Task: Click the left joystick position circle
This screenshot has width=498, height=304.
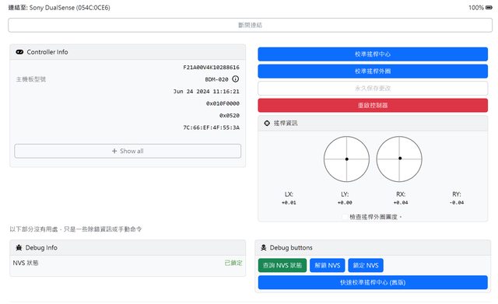Action: (x=346, y=159)
